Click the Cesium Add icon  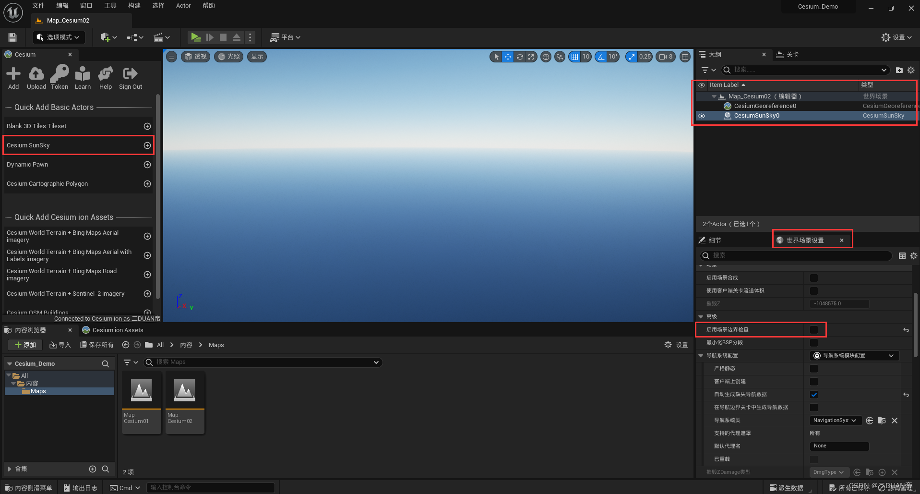point(13,78)
